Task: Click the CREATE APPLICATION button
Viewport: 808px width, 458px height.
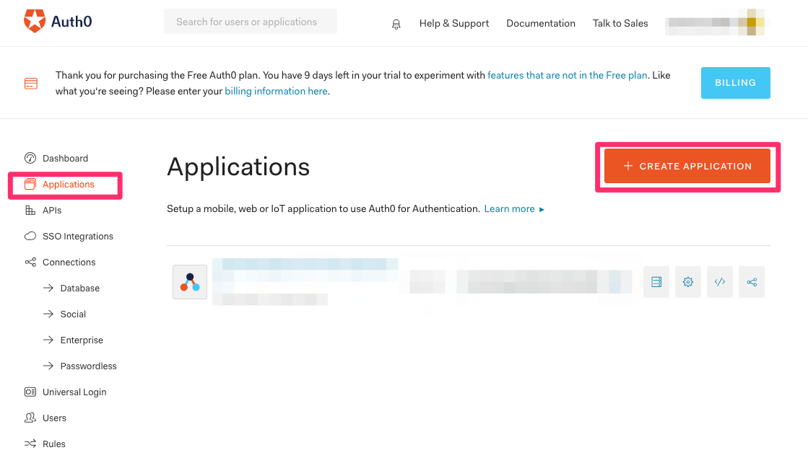Action: click(687, 166)
